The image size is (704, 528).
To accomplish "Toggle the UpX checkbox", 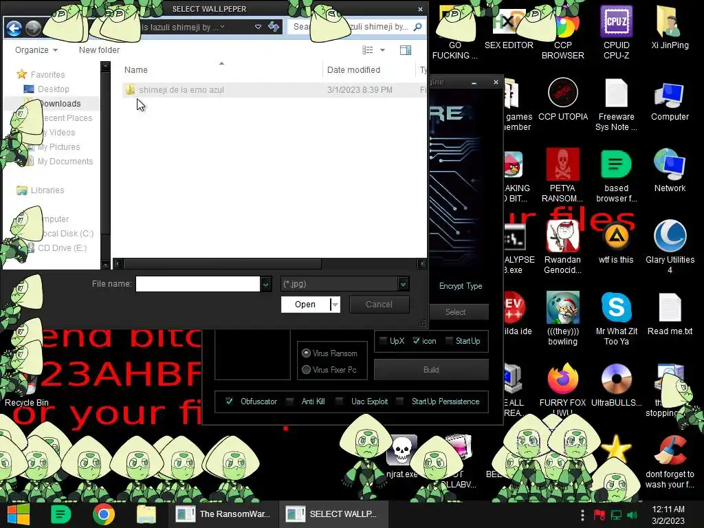I will (x=383, y=341).
